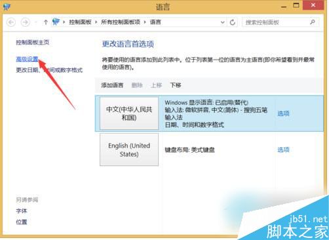Open the recent locations dropdown arrow

[36, 22]
